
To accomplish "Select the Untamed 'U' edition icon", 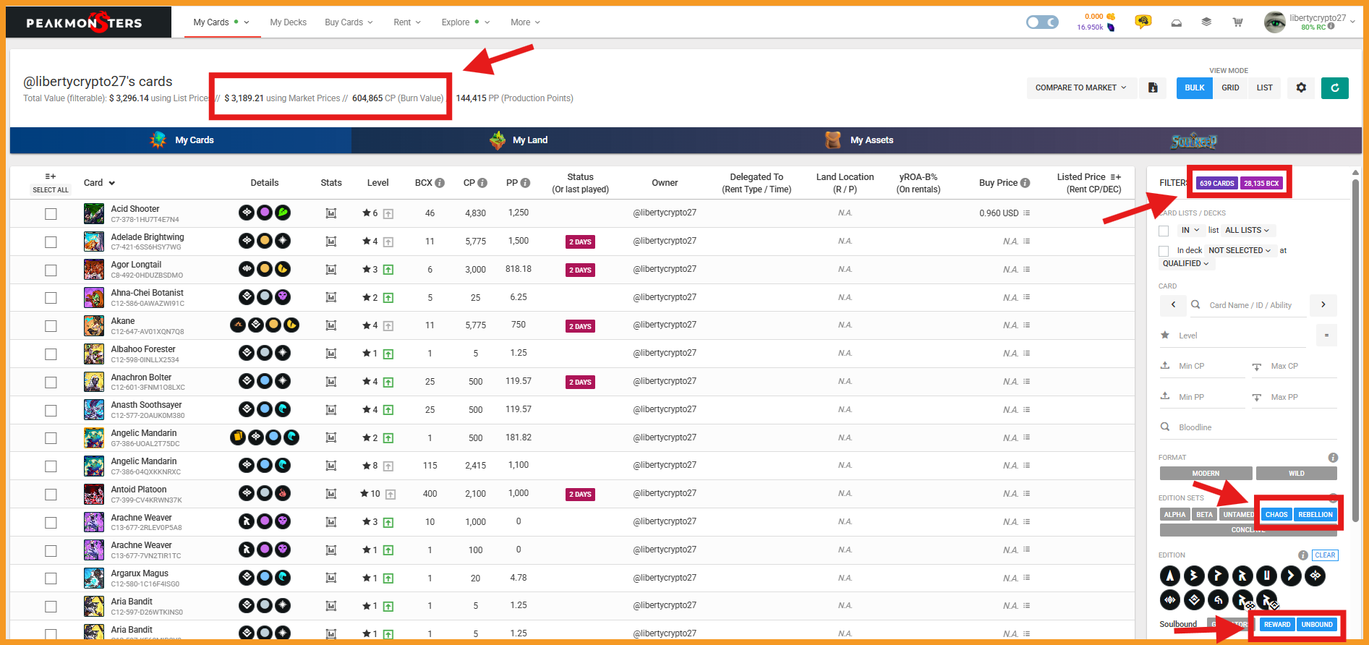I will (1267, 576).
